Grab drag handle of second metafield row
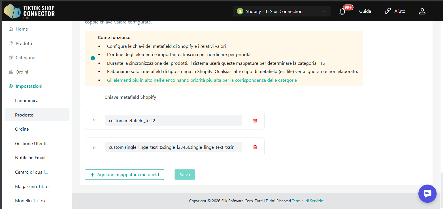Screen dimensions: 443x209 (94, 147)
